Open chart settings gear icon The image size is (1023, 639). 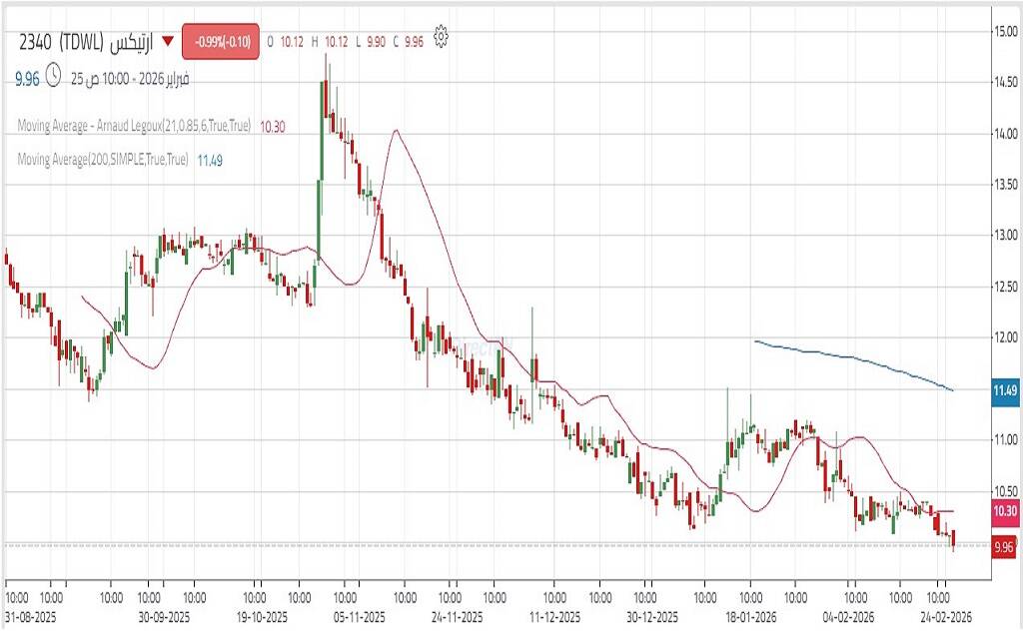click(x=441, y=40)
